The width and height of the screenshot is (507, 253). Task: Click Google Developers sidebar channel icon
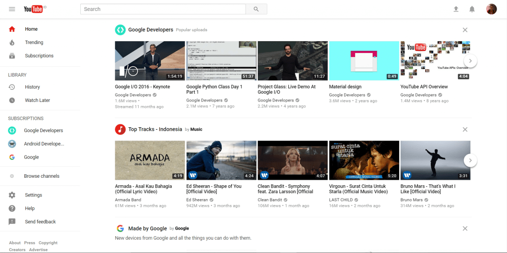coord(12,130)
